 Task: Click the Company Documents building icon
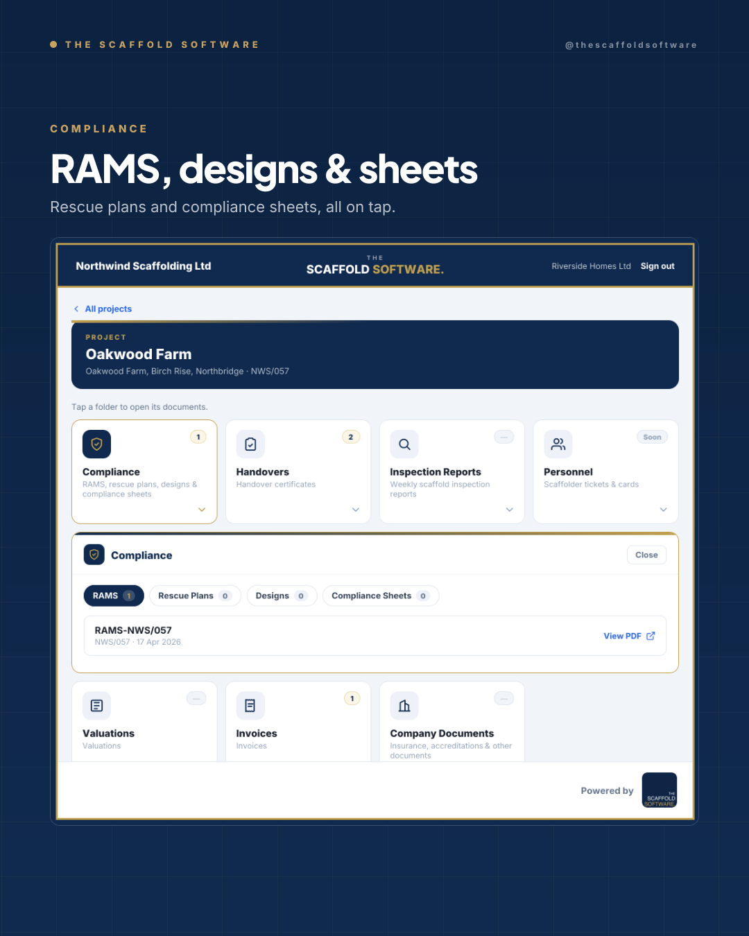tap(404, 706)
